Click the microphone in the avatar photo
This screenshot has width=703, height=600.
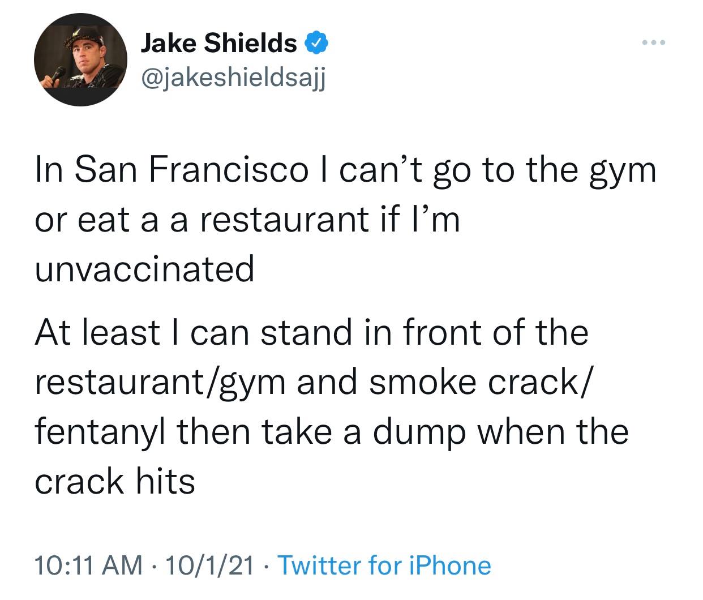[x=58, y=76]
